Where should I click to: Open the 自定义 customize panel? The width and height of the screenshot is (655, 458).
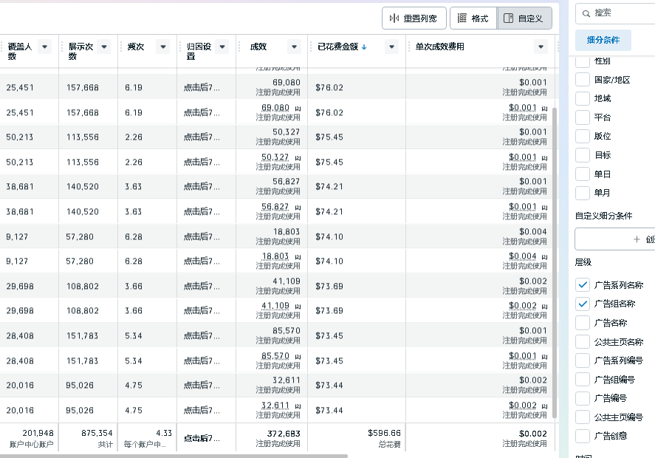click(524, 18)
